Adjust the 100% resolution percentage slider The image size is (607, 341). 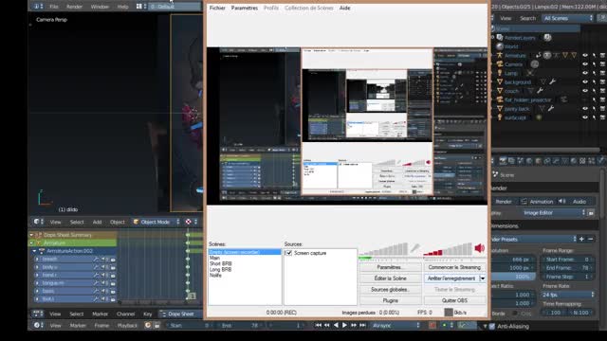[514, 277]
